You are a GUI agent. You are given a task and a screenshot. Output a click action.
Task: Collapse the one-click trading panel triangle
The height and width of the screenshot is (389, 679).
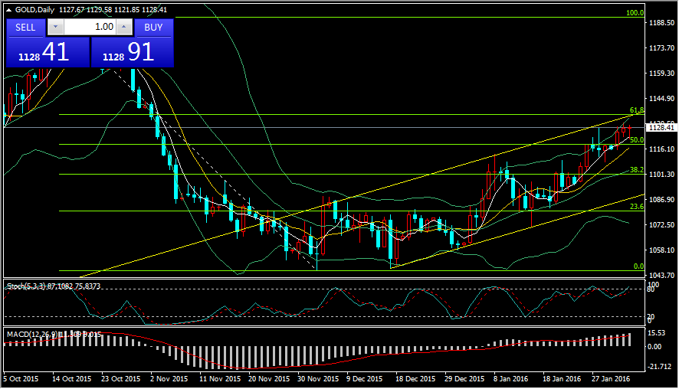point(9,8)
